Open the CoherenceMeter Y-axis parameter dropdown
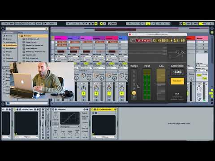 (110, 137)
